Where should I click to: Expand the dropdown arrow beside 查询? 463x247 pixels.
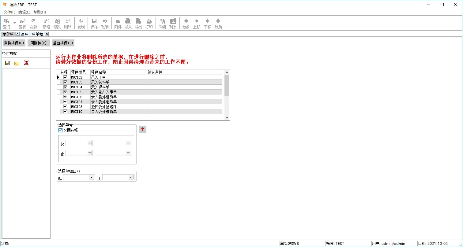coord(15,23)
